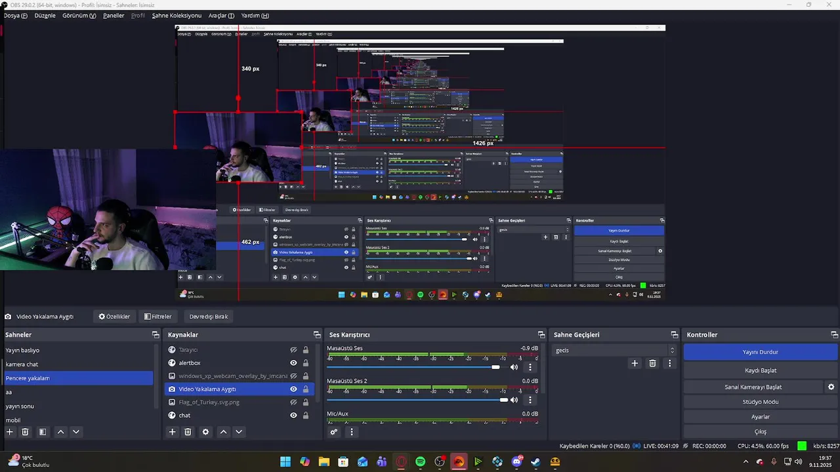
Task: Open transition properties via the three-dot menu
Action: (x=669, y=363)
